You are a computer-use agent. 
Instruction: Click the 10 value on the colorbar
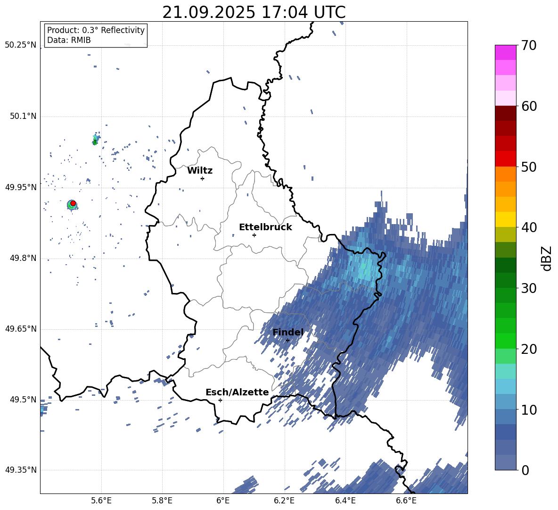529,410
